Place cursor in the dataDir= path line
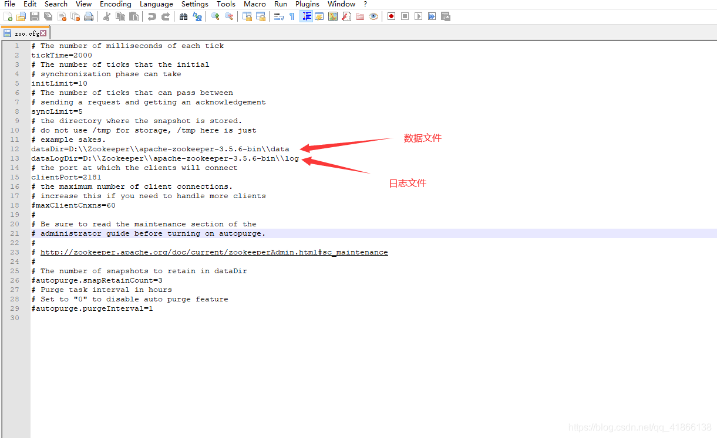The width and height of the screenshot is (717, 438). click(160, 149)
